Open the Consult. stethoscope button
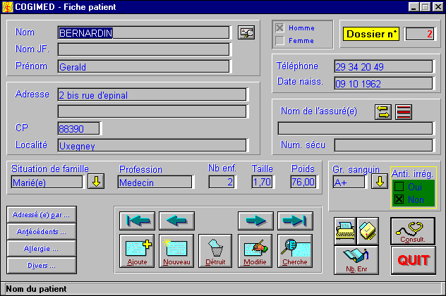Image resolution: width=446 pixels, height=296 pixels. (412, 231)
